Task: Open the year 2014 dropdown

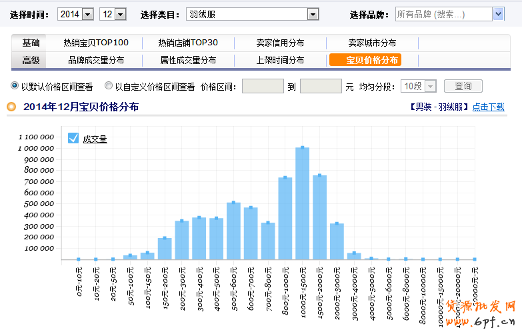Action: click(x=87, y=14)
